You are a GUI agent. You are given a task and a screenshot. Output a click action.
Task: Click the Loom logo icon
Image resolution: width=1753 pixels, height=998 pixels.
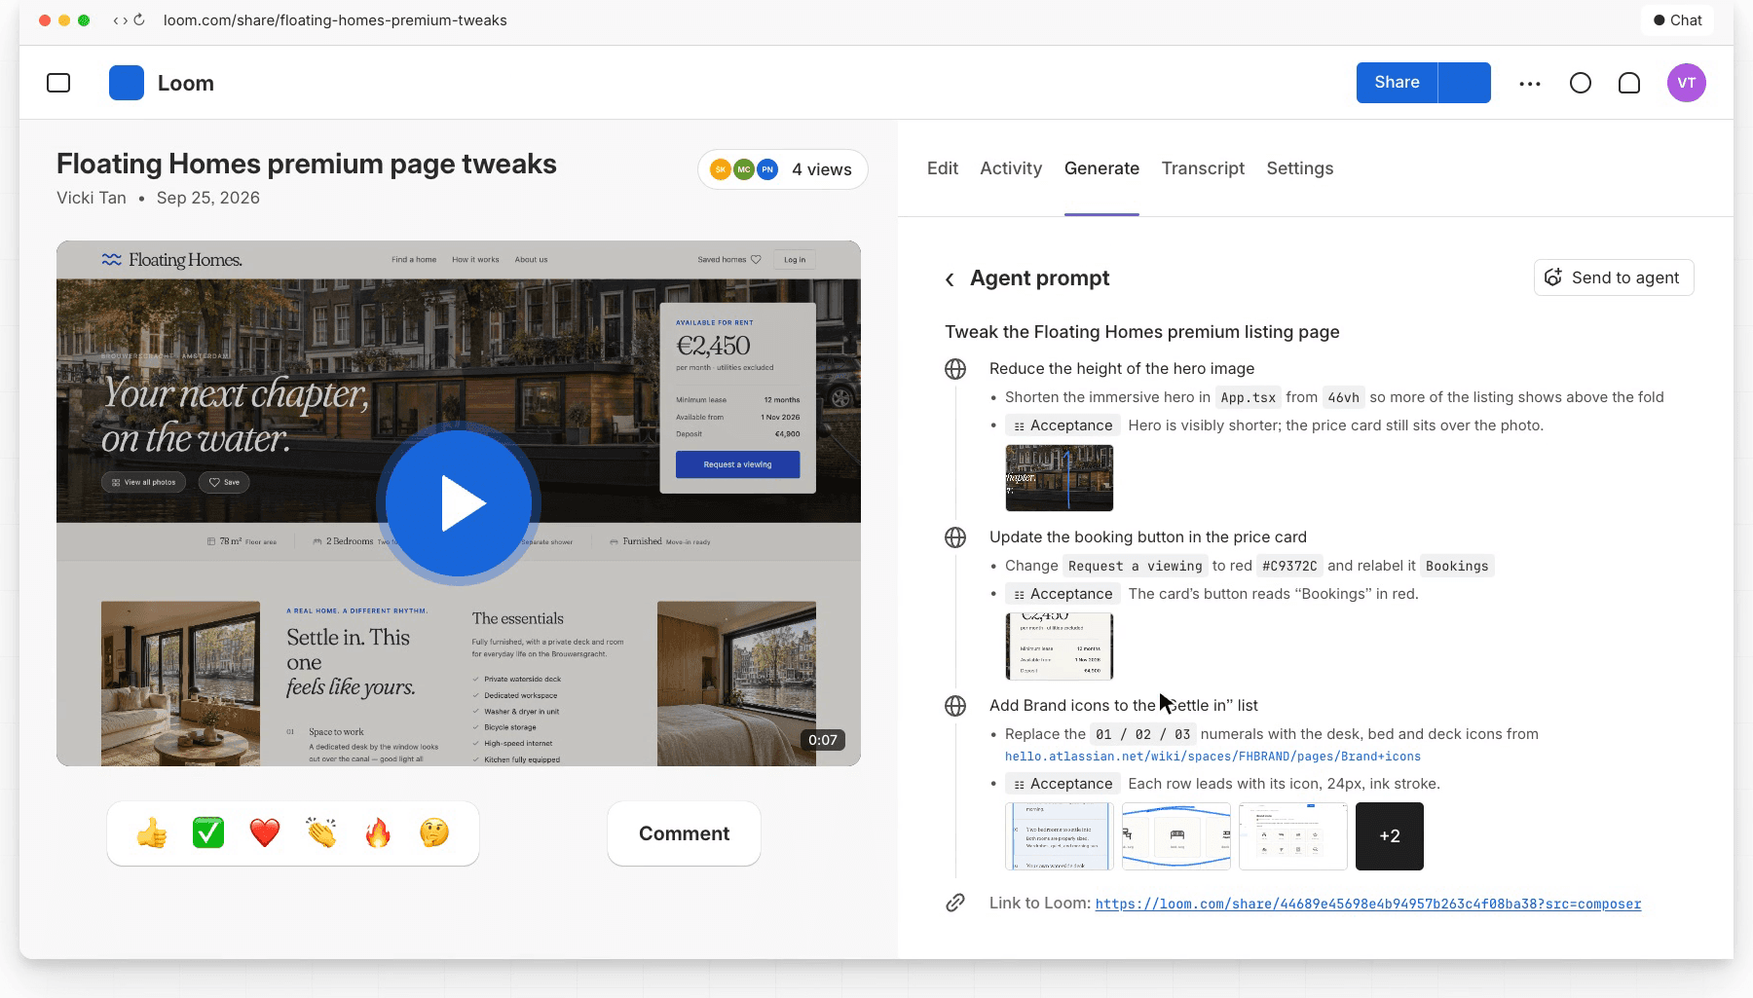pyautogui.click(x=127, y=83)
